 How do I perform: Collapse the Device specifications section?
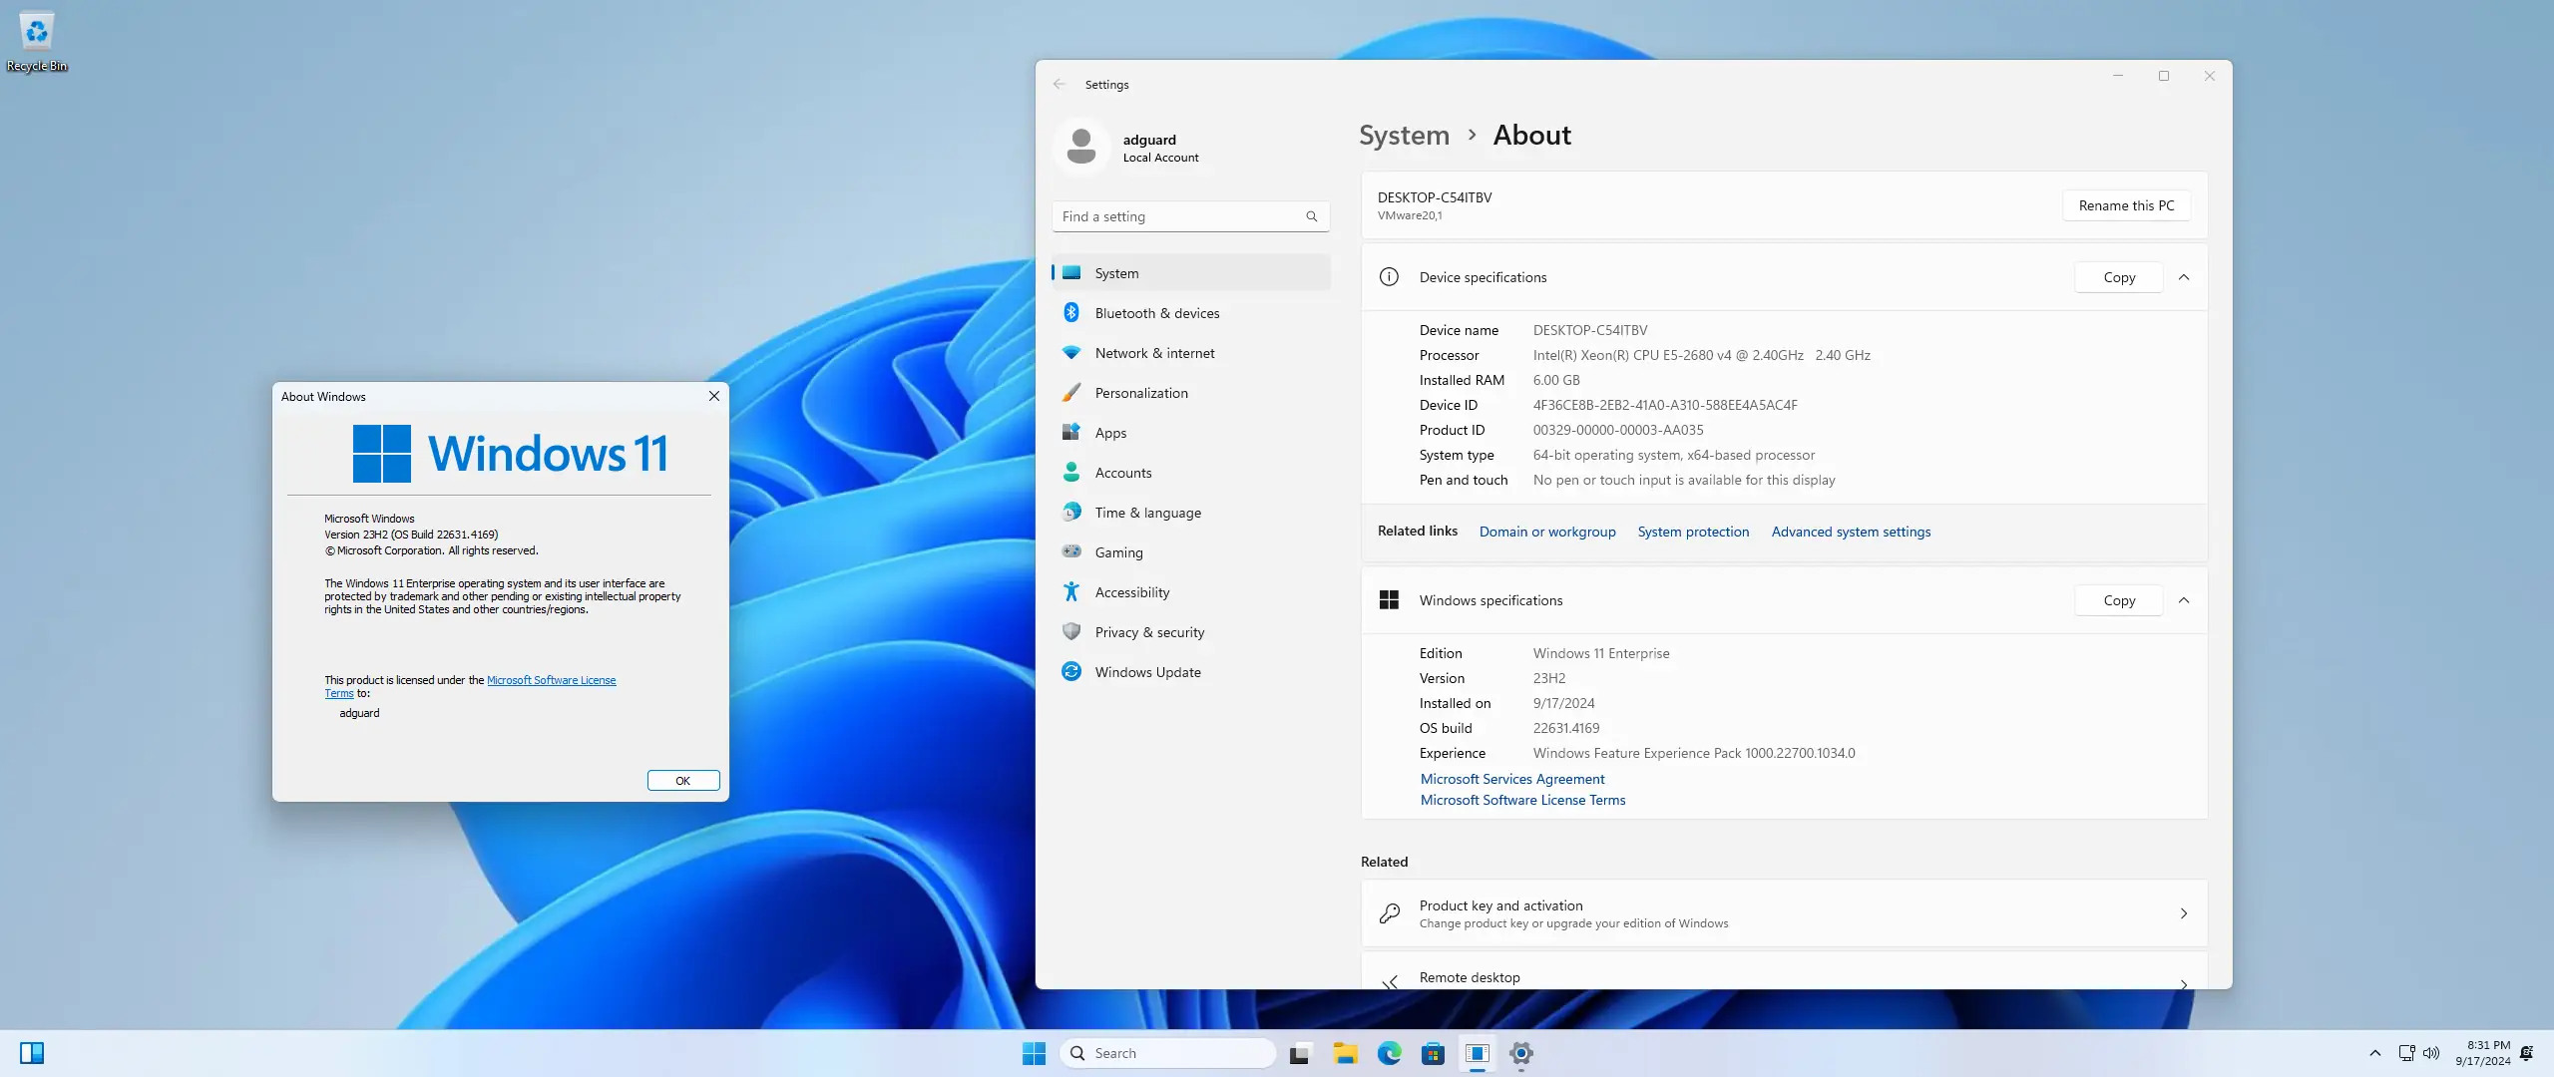[2184, 277]
